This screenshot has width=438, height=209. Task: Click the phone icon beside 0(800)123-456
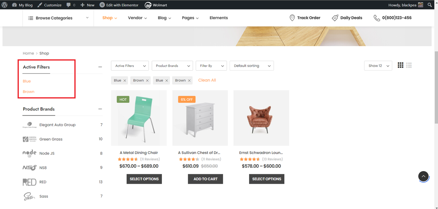click(377, 18)
